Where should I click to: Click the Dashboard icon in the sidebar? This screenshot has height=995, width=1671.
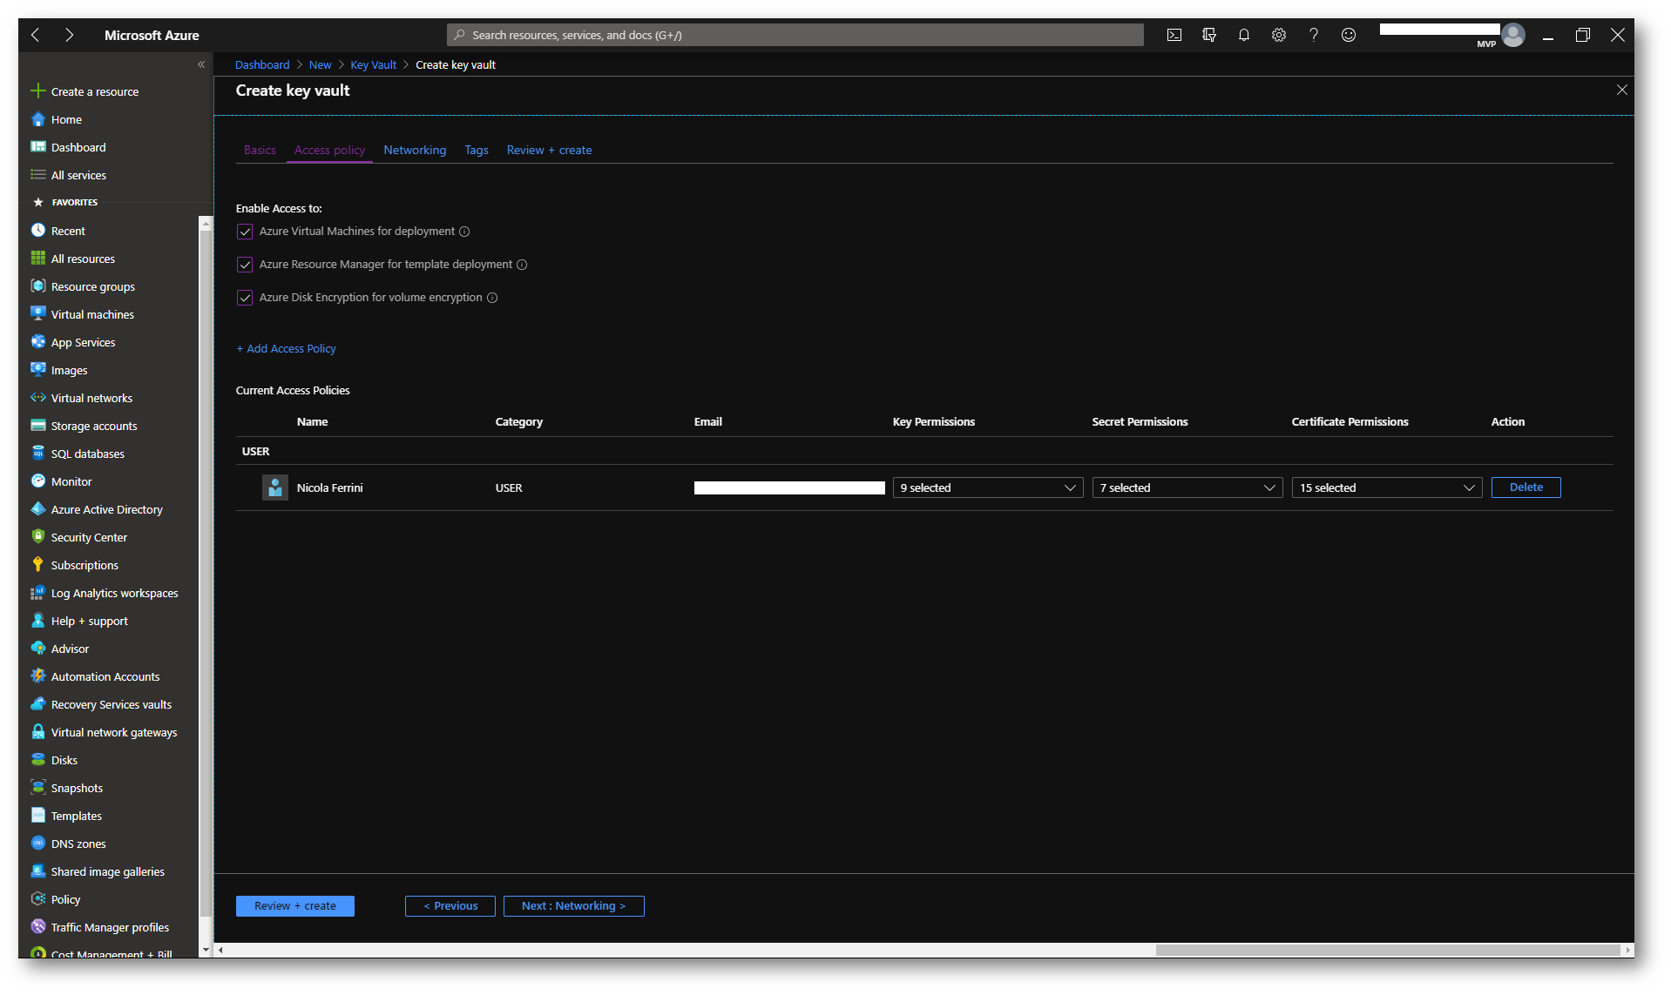38,147
